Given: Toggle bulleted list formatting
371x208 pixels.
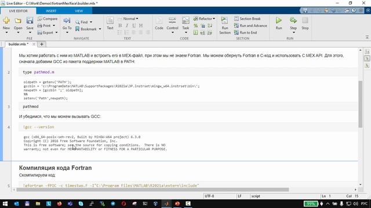Looking at the screenshot, I should (x=120, y=32).
